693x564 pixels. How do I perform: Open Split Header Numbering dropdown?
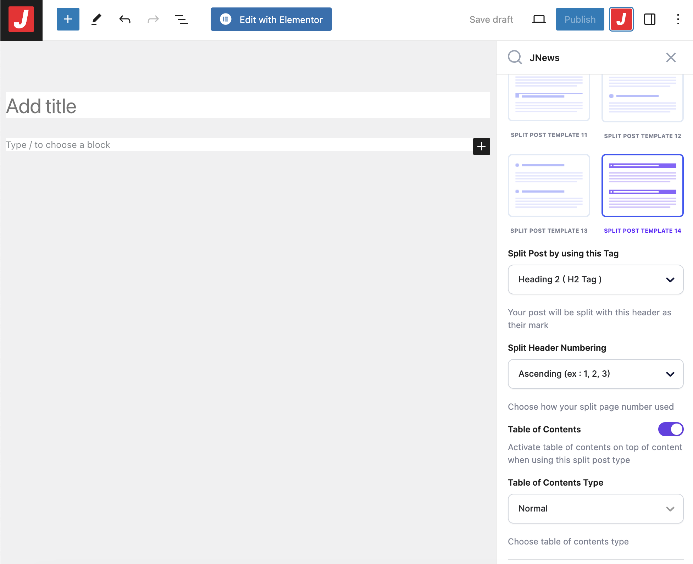595,374
